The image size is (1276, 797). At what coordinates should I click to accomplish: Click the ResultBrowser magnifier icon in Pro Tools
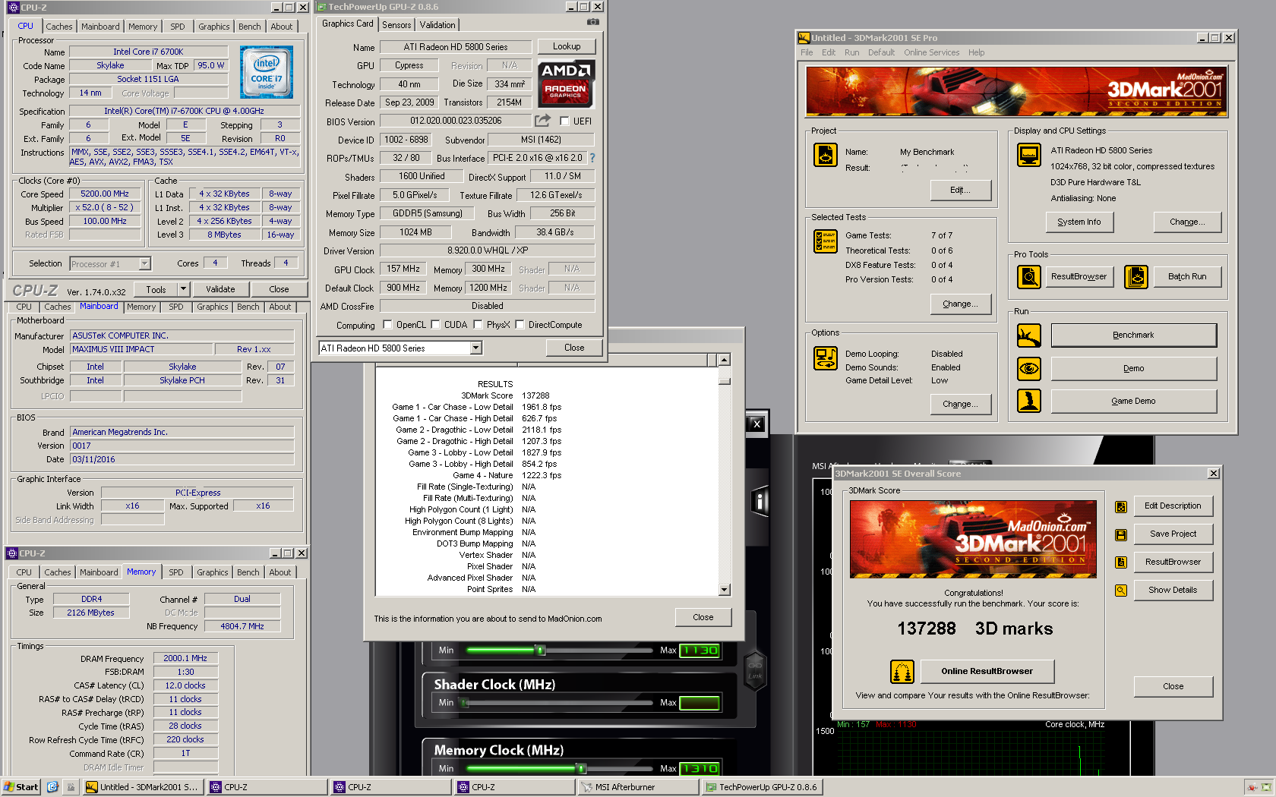click(1029, 277)
